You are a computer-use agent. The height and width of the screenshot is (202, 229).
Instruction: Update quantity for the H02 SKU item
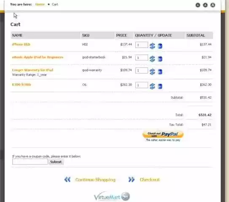tap(152, 46)
